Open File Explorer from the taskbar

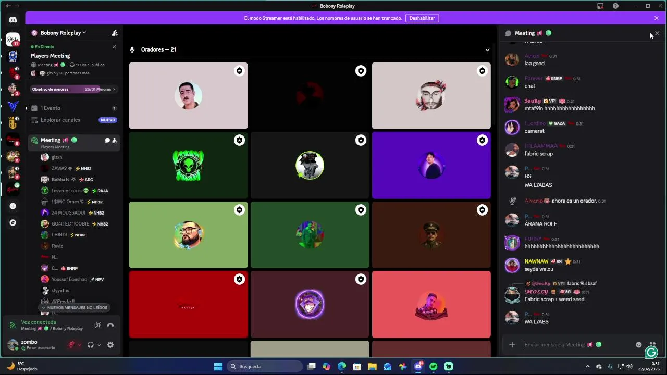(372, 366)
